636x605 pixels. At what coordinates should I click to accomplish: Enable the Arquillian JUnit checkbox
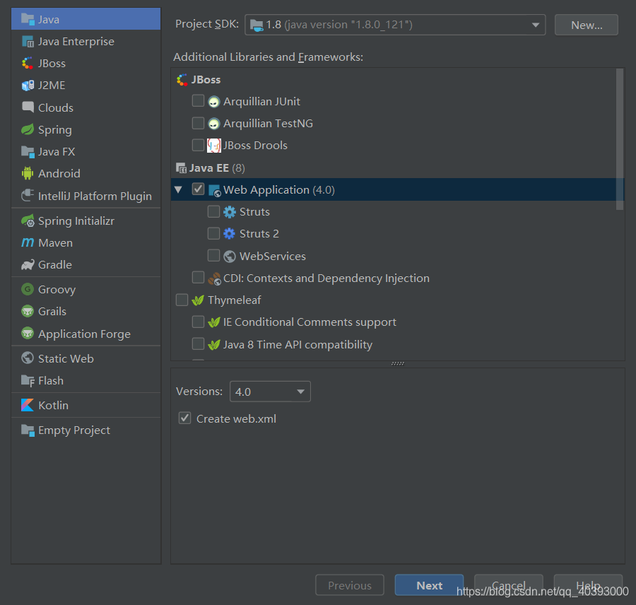tap(198, 100)
